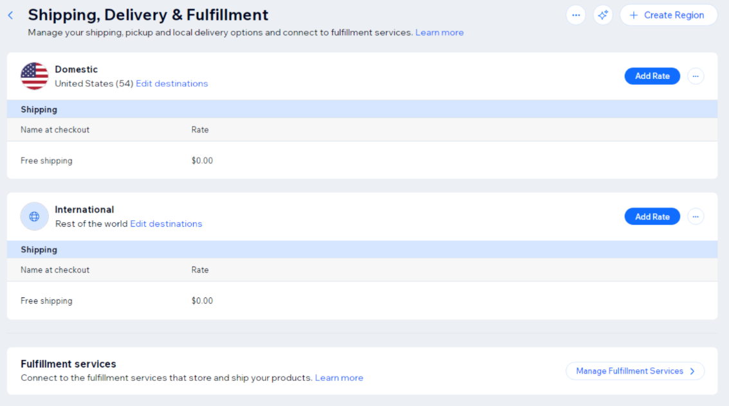Click the International Shipping section header
The image size is (729, 406).
coord(39,249)
